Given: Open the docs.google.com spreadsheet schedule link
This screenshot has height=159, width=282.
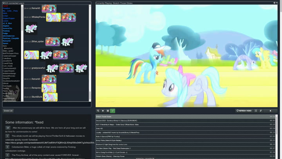Looking at the screenshot, I should click(x=50, y=143).
